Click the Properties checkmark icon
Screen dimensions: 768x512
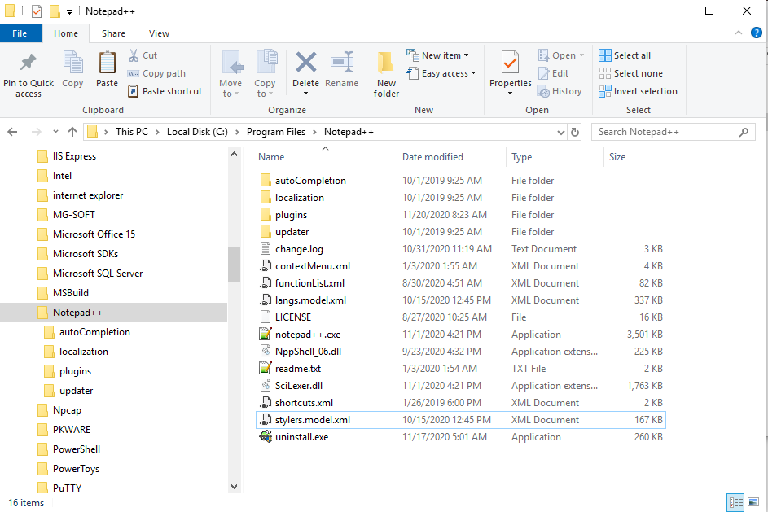[x=510, y=63]
